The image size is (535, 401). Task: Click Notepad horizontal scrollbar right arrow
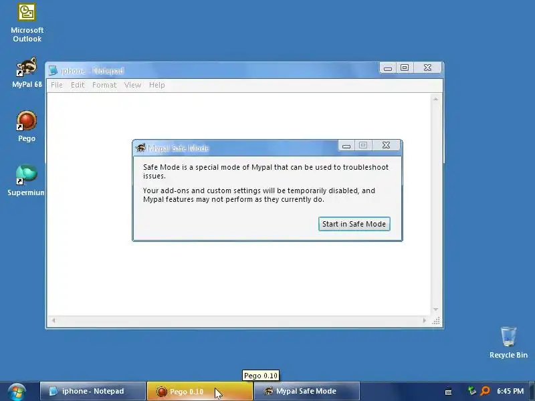[425, 320]
